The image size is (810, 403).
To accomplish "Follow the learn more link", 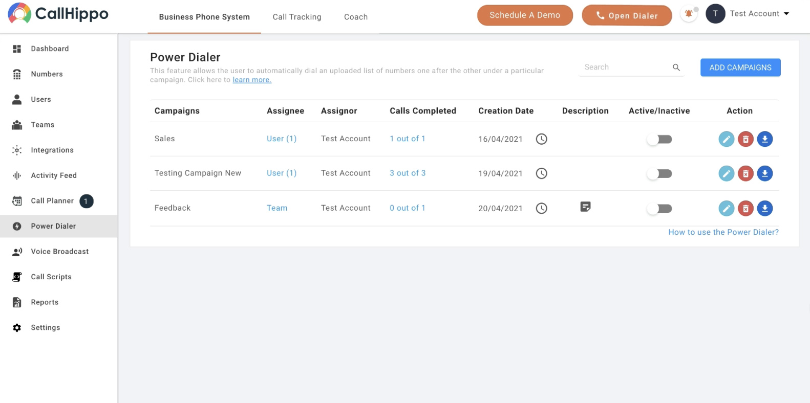I will click(x=252, y=80).
